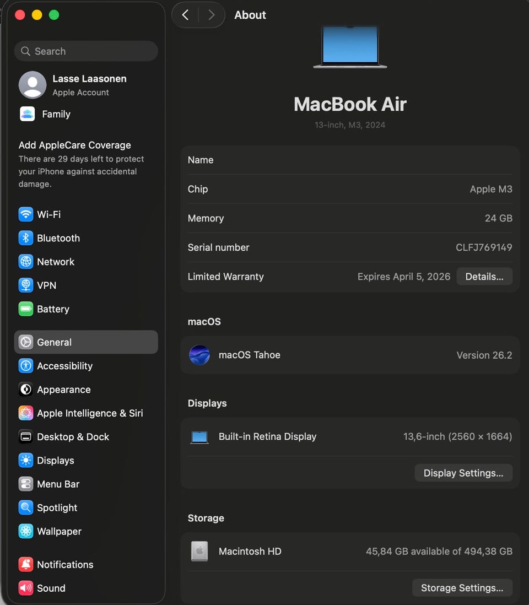Viewport: 529px width, 605px height.
Task: Go back with the left chevron
Action: pyautogui.click(x=186, y=15)
